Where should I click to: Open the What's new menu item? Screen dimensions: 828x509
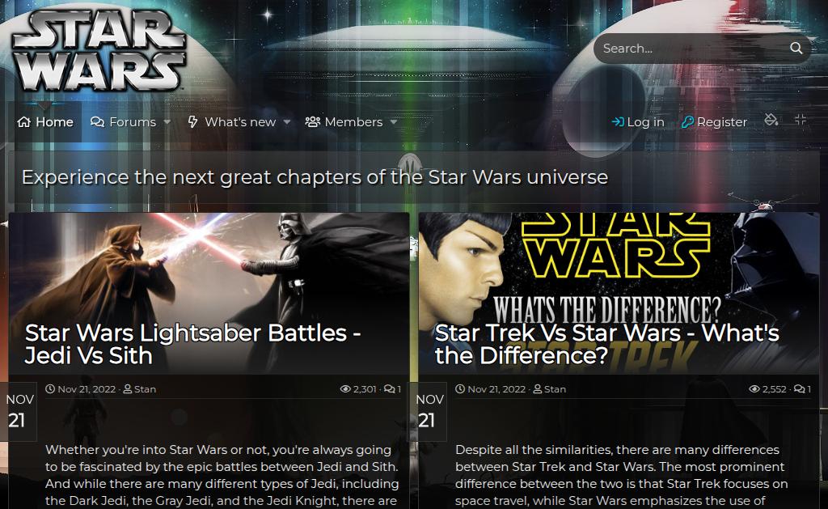(x=232, y=122)
